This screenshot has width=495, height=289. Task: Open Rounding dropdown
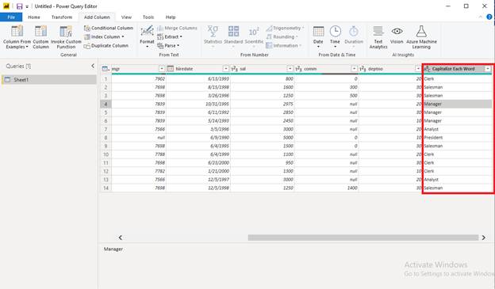point(282,37)
